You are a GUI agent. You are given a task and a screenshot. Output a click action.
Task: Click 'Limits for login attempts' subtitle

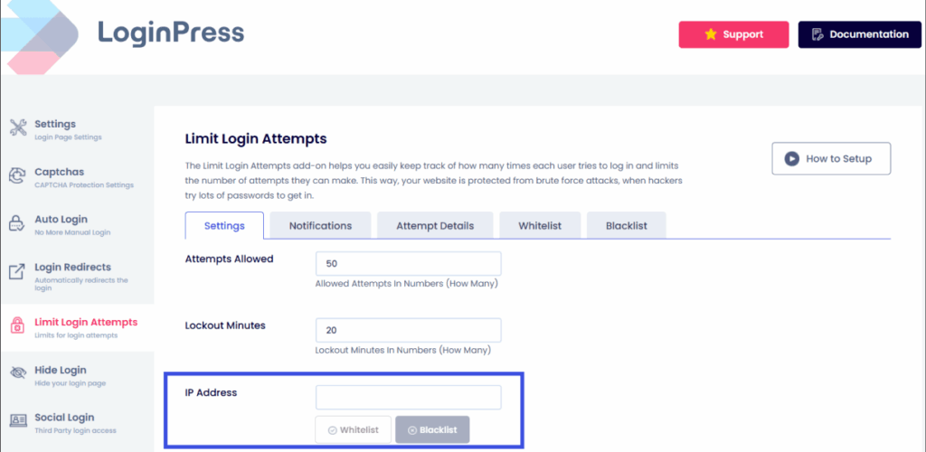pyautogui.click(x=76, y=335)
